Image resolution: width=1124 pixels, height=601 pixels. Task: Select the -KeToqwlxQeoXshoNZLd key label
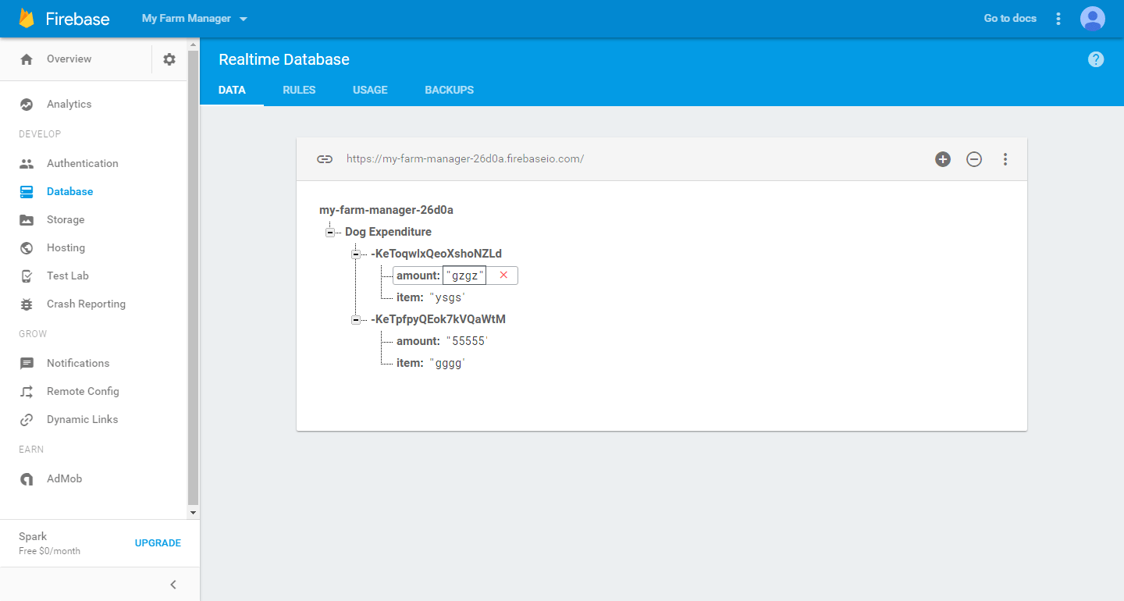point(436,254)
